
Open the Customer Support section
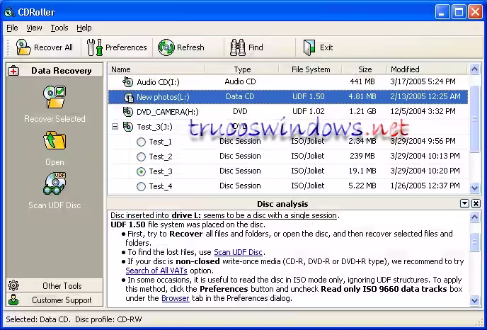55,300
